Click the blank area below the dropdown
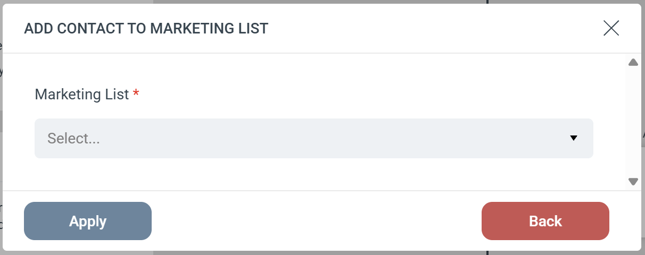The image size is (645, 255). (313, 174)
